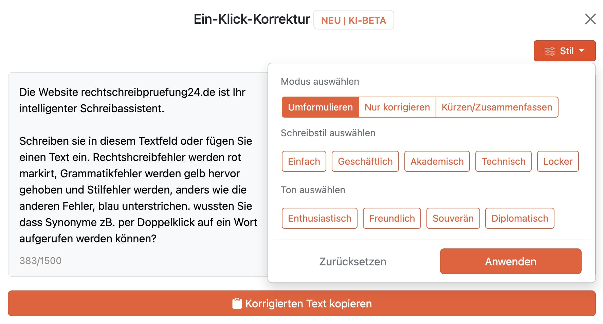Apply settings with the Anwenden button
Viewport: 603px width, 324px height.
(x=510, y=261)
